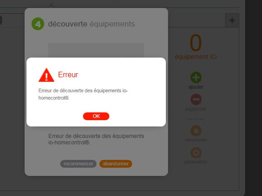
Task: Click the orange abandonner button
Action: tap(116, 164)
